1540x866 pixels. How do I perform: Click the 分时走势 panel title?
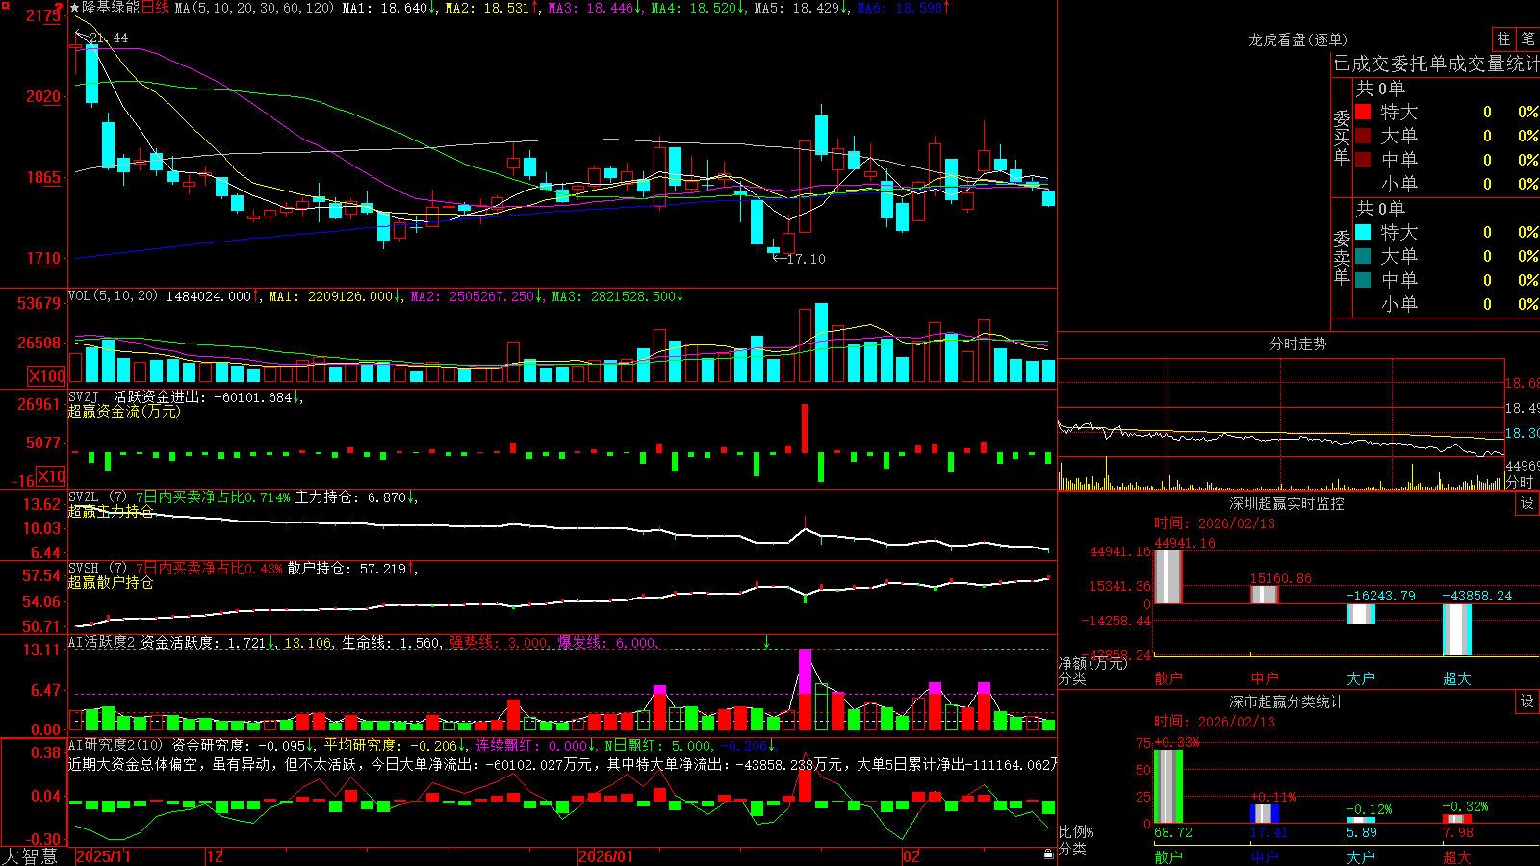1298,344
